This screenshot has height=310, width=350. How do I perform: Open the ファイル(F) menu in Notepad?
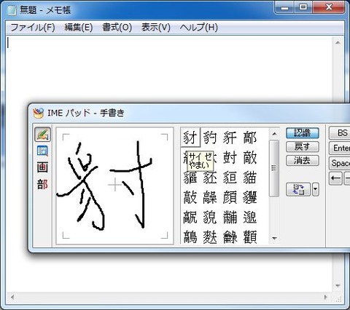pyautogui.click(x=33, y=28)
